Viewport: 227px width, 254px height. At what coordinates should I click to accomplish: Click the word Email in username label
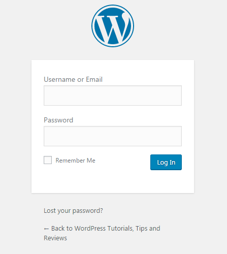(94, 79)
